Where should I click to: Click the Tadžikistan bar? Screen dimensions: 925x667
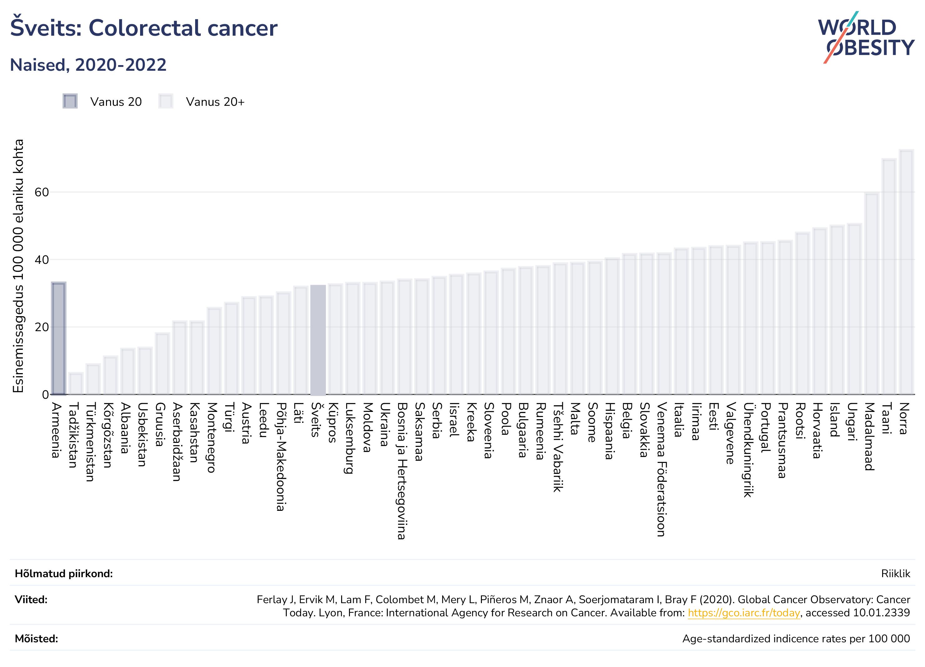point(76,384)
